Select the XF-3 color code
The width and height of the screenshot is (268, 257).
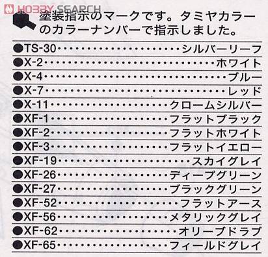(36, 147)
